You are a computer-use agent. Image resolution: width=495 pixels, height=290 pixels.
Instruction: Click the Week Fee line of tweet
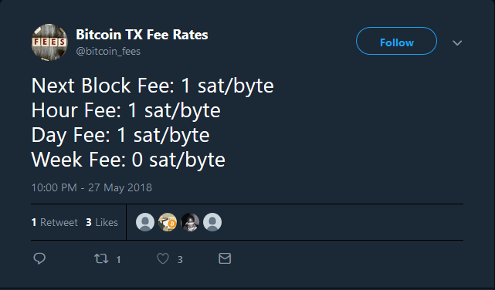pos(128,160)
